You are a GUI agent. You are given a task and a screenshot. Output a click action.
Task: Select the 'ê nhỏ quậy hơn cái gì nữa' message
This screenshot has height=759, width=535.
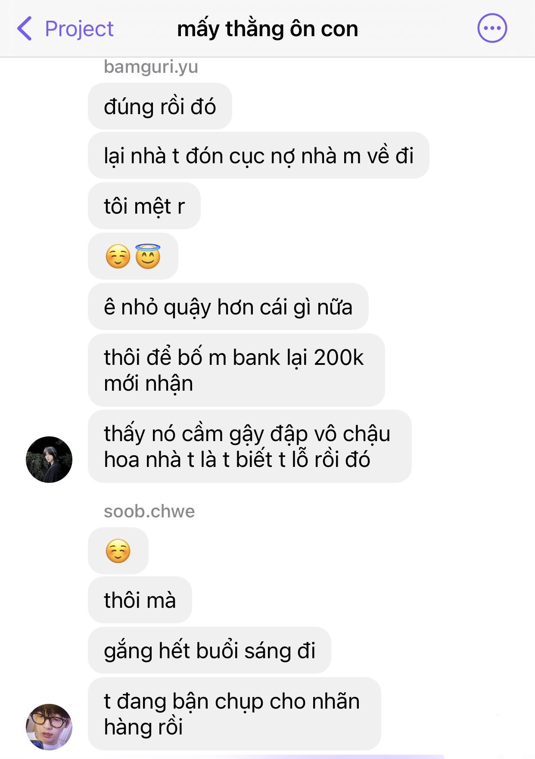(x=228, y=307)
